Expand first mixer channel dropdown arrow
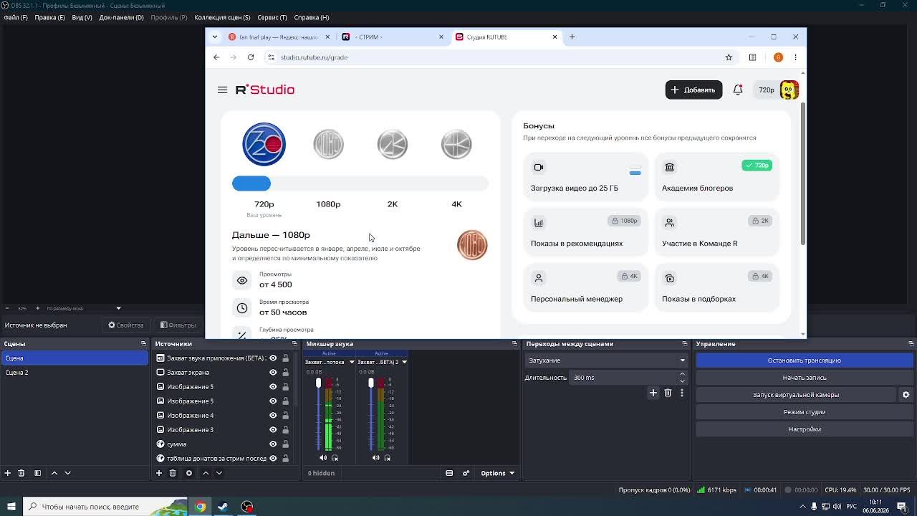The height and width of the screenshot is (516, 917). pos(352,362)
